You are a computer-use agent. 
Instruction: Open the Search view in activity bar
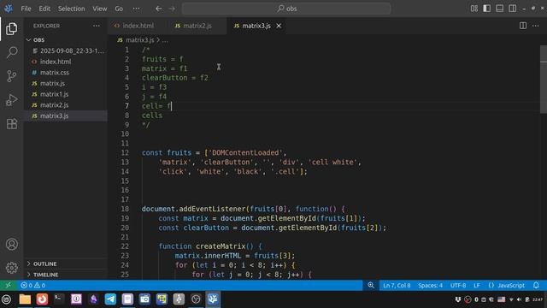11,52
